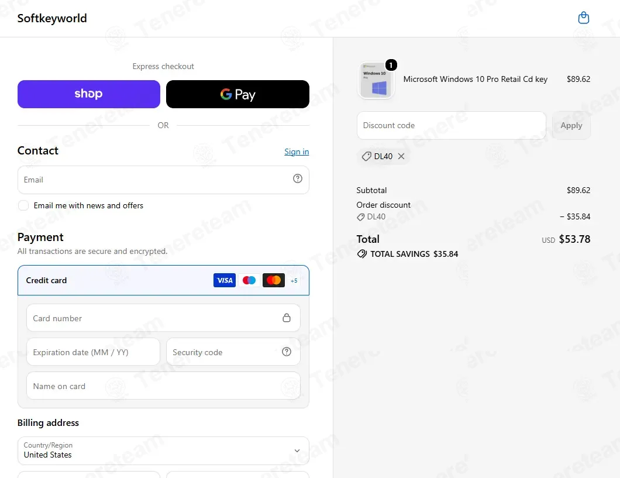Image resolution: width=620 pixels, height=478 pixels.
Task: Focus the Name on card field
Action: [x=163, y=386]
